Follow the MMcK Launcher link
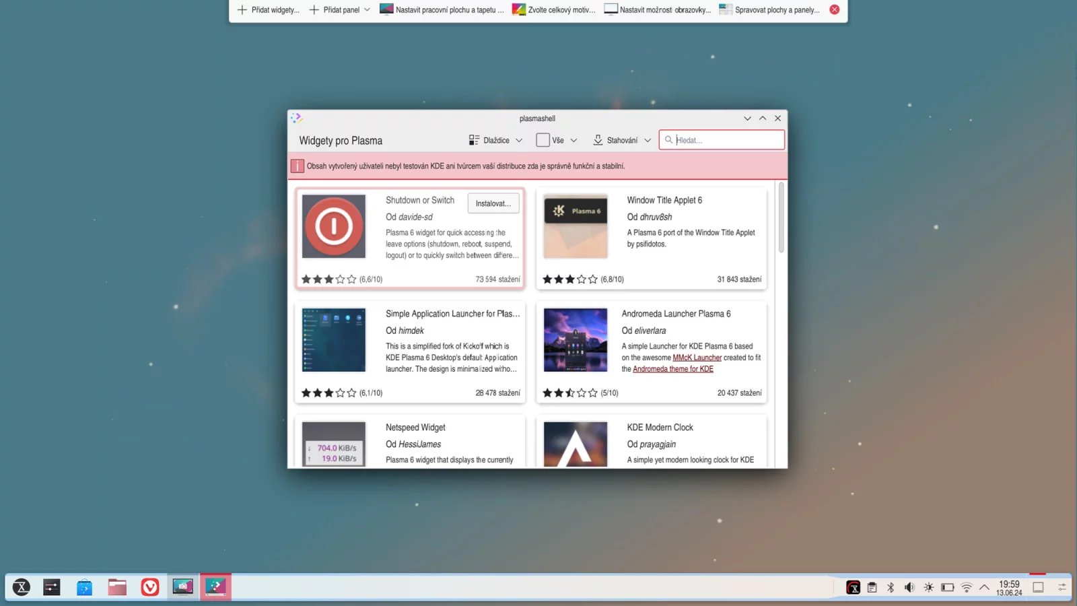Image resolution: width=1077 pixels, height=606 pixels. point(697,358)
